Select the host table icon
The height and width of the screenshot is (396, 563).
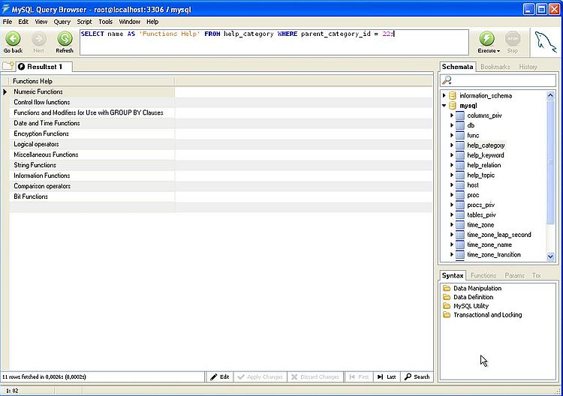click(460, 185)
